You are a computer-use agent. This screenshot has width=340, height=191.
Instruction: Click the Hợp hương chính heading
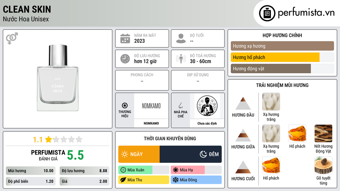pyautogui.click(x=282, y=35)
